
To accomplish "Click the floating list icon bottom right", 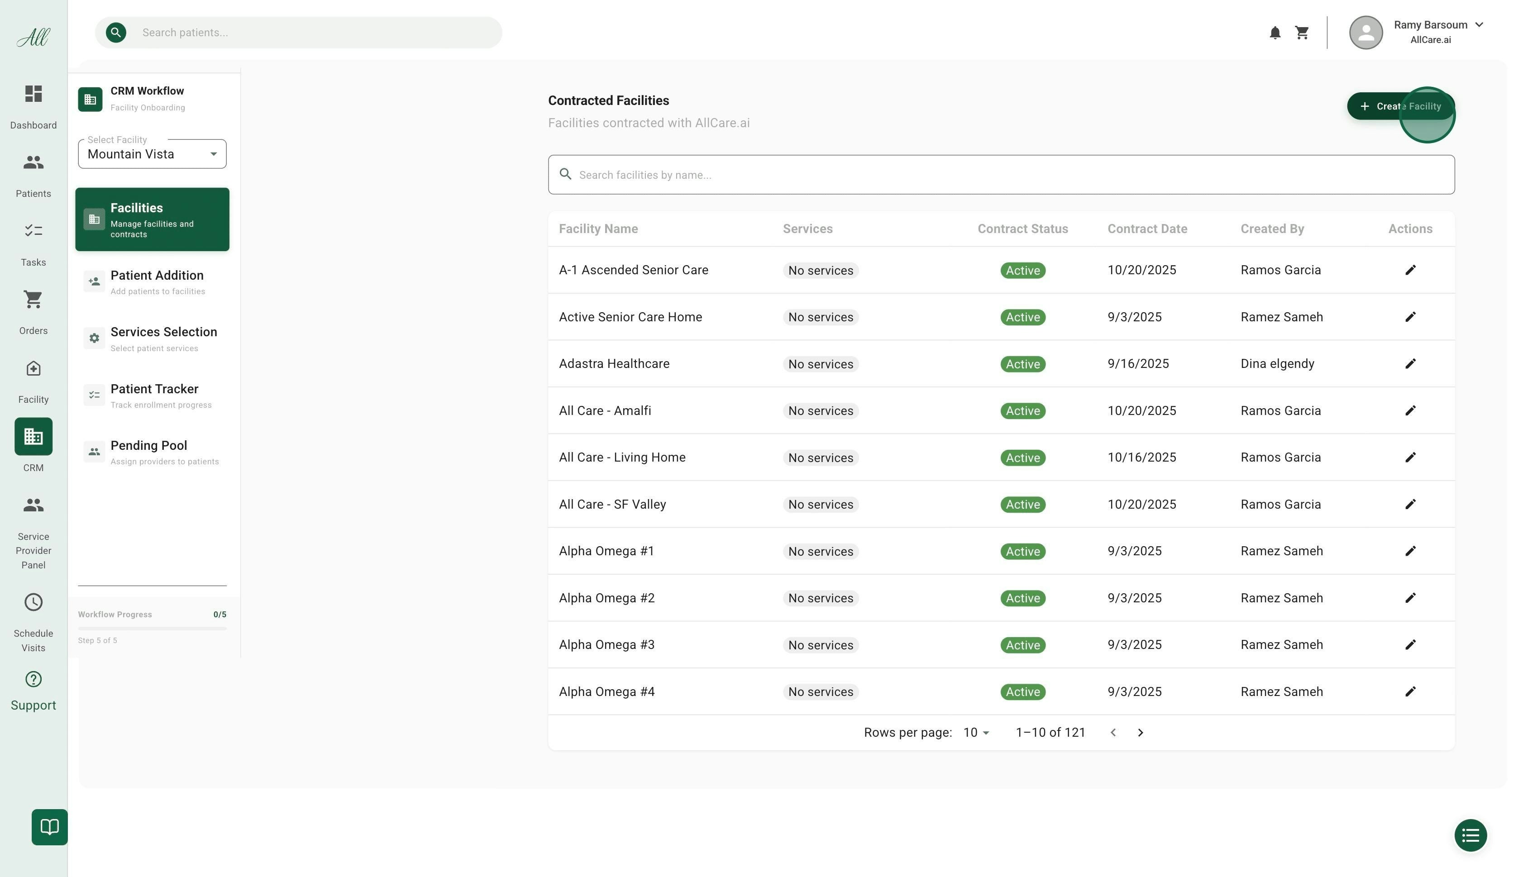I will pos(1470,835).
